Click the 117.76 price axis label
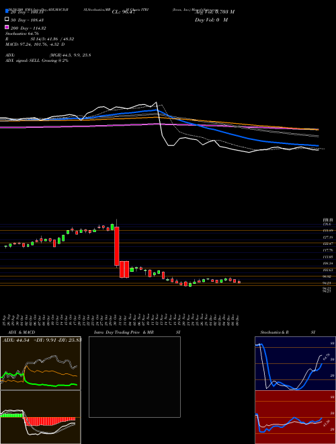This screenshot has width=336, height=444. tap(327, 250)
